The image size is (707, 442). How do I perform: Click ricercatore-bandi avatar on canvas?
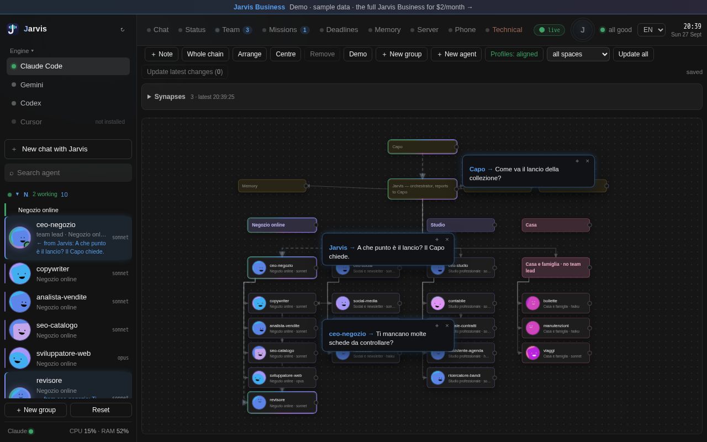click(x=438, y=378)
